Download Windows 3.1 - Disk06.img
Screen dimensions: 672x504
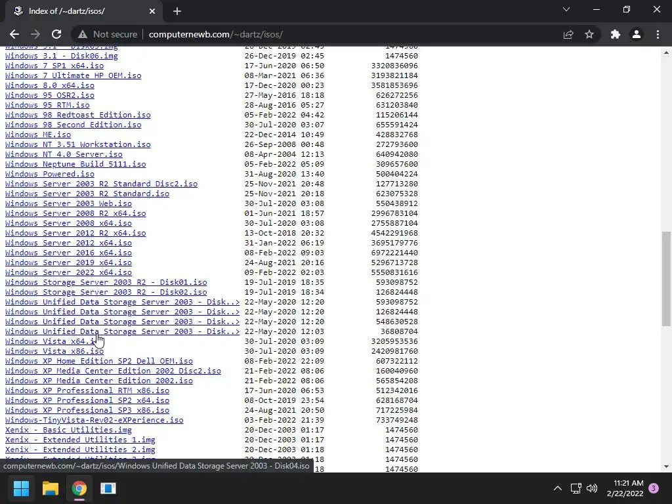[x=61, y=56]
